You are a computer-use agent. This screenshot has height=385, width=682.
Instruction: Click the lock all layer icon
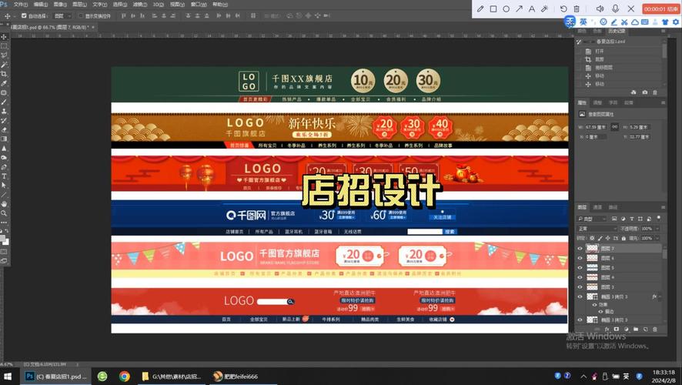(623, 239)
